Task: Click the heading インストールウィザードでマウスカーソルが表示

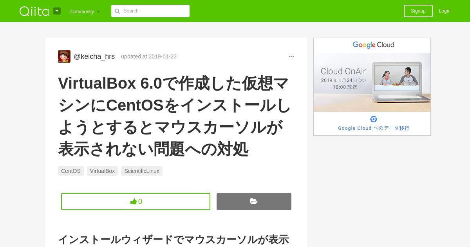Action: (174, 240)
